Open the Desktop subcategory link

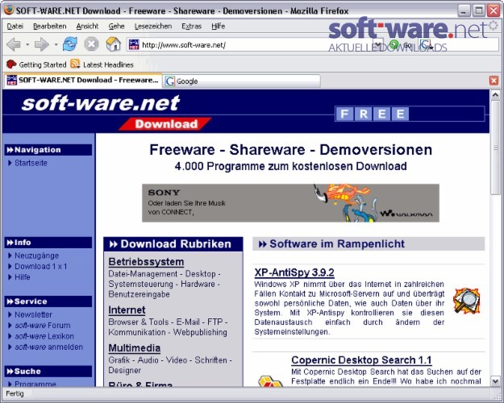click(200, 274)
